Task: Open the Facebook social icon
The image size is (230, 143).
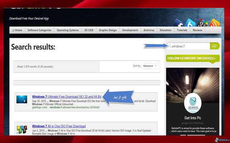Action: 178,23
